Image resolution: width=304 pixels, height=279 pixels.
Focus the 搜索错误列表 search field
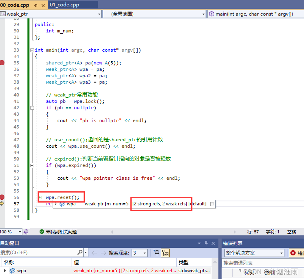(263, 263)
